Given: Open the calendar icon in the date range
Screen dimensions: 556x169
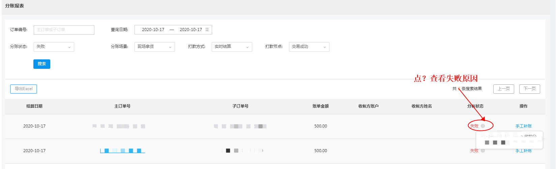Looking at the screenshot, I should point(207,30).
